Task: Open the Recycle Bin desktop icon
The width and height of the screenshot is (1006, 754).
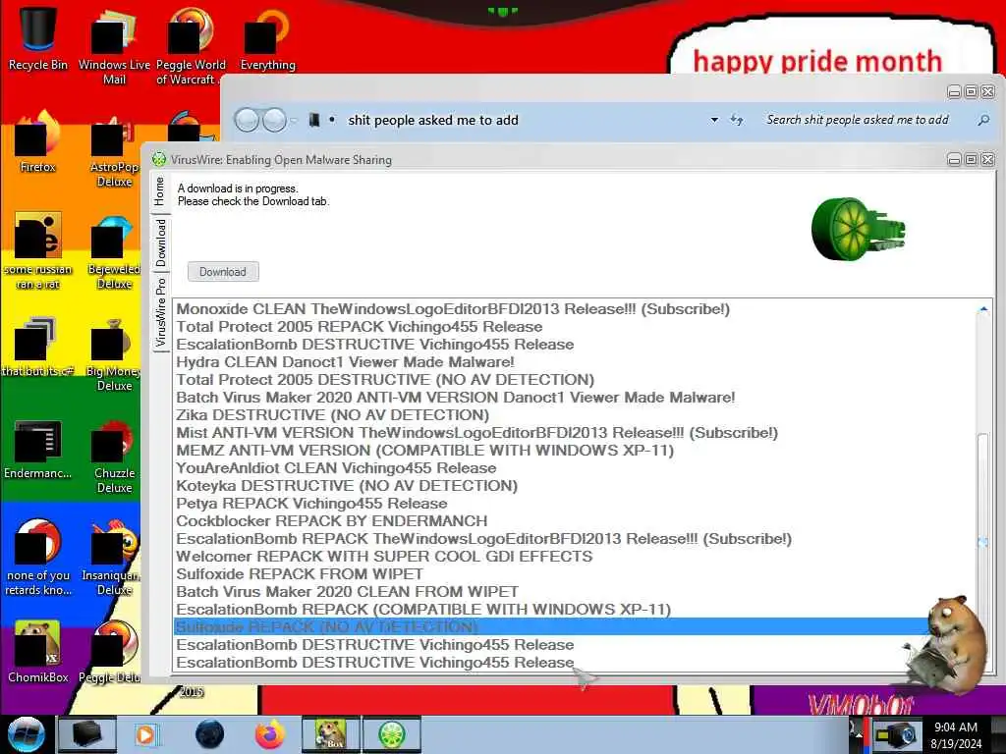Action: pyautogui.click(x=38, y=37)
